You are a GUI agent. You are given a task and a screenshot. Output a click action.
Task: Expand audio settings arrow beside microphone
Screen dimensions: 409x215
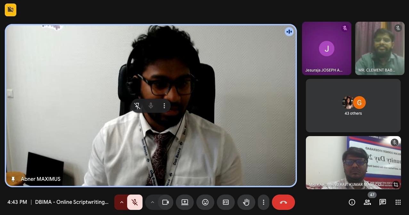click(x=121, y=202)
